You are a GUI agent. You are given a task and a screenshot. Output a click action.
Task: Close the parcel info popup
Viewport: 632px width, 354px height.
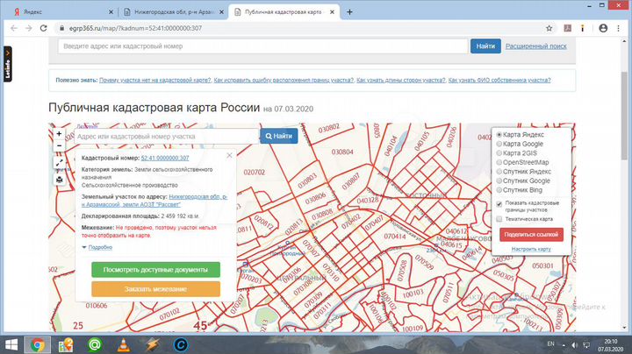[229, 155]
